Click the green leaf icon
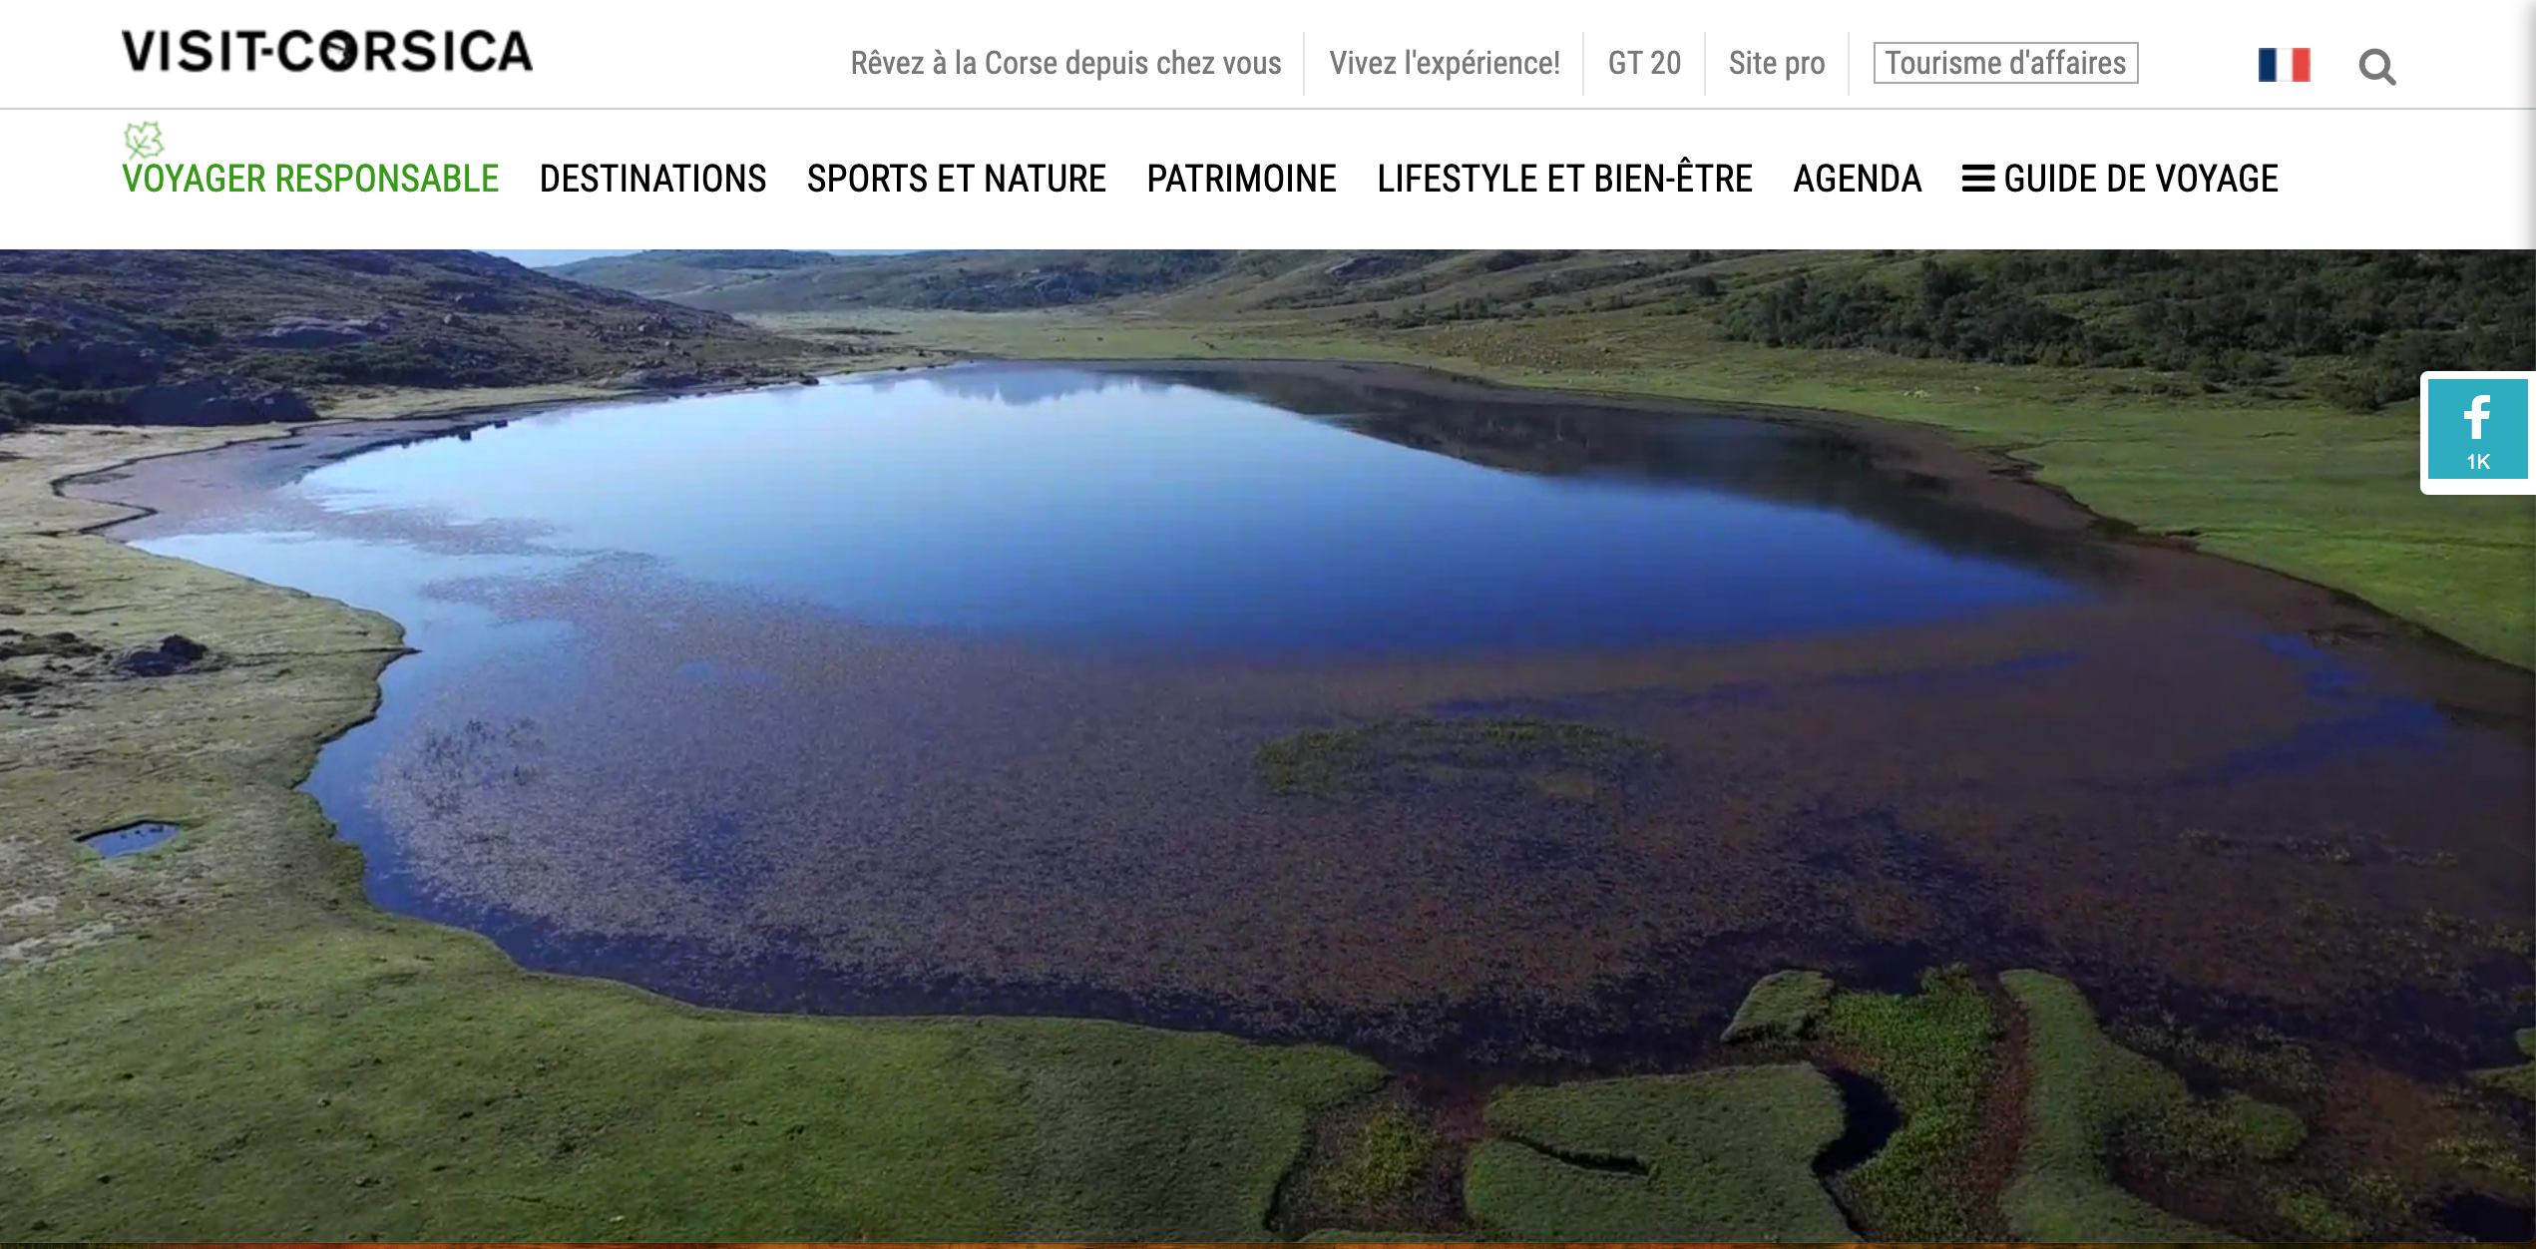The height and width of the screenshot is (1249, 2536). (x=144, y=140)
